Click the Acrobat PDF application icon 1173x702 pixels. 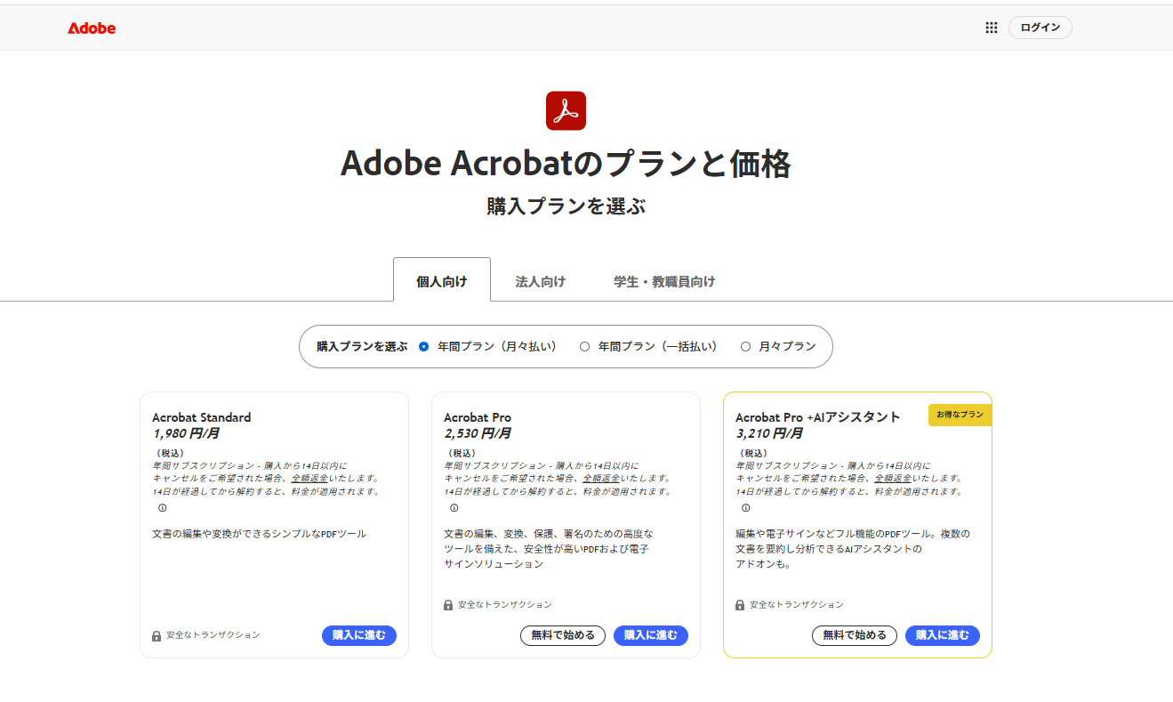pyautogui.click(x=566, y=110)
